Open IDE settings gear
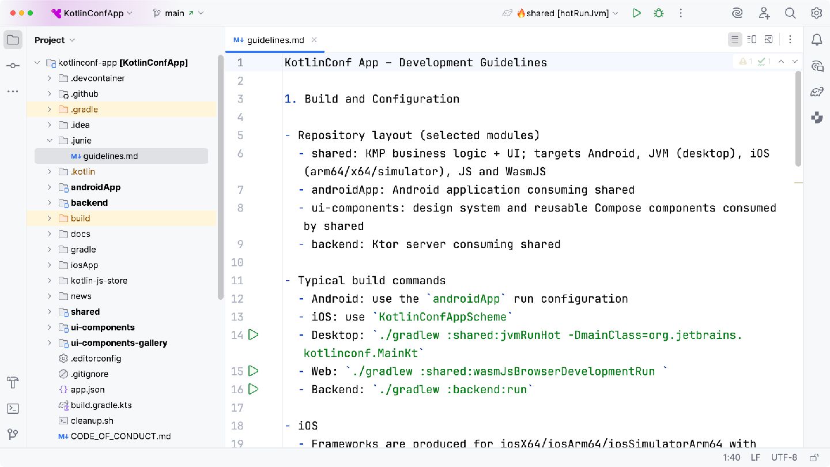The height and width of the screenshot is (467, 830). 816,13
